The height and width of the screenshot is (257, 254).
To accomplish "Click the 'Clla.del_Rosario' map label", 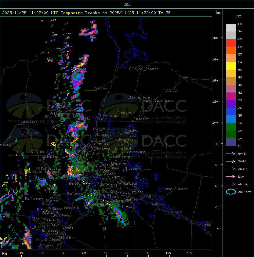I will 144,69.
